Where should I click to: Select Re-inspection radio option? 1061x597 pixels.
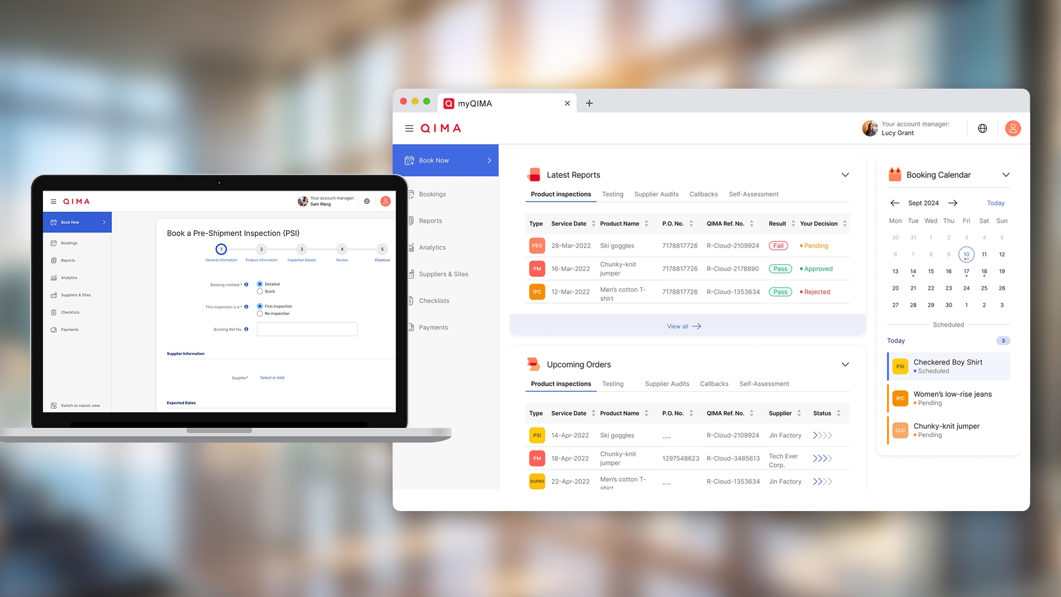click(x=260, y=314)
